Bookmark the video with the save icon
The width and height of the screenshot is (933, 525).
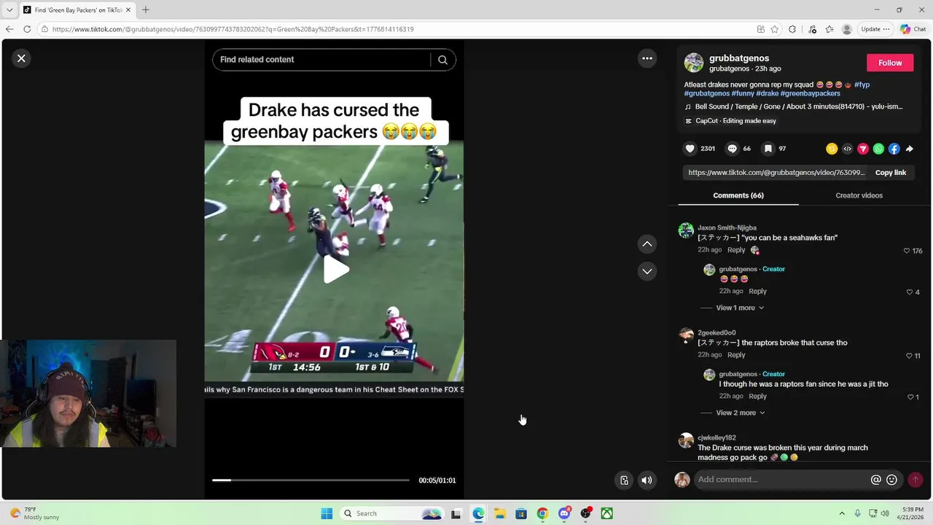tap(768, 149)
